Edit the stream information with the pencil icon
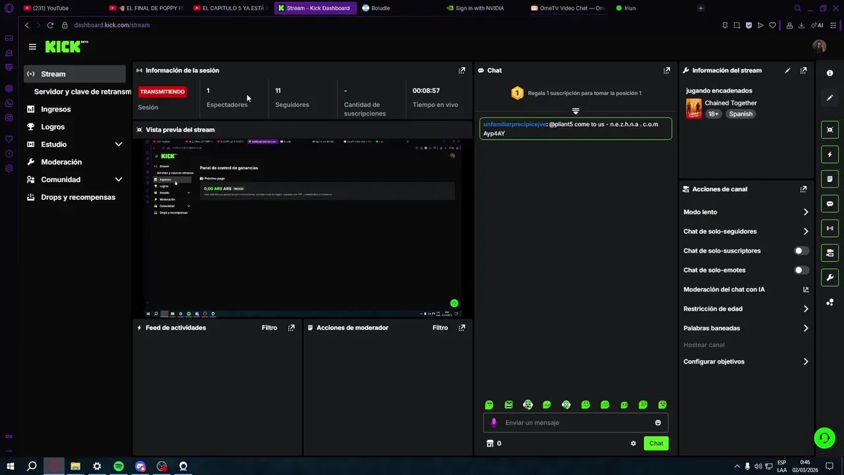This screenshot has height=475, width=844. (787, 70)
